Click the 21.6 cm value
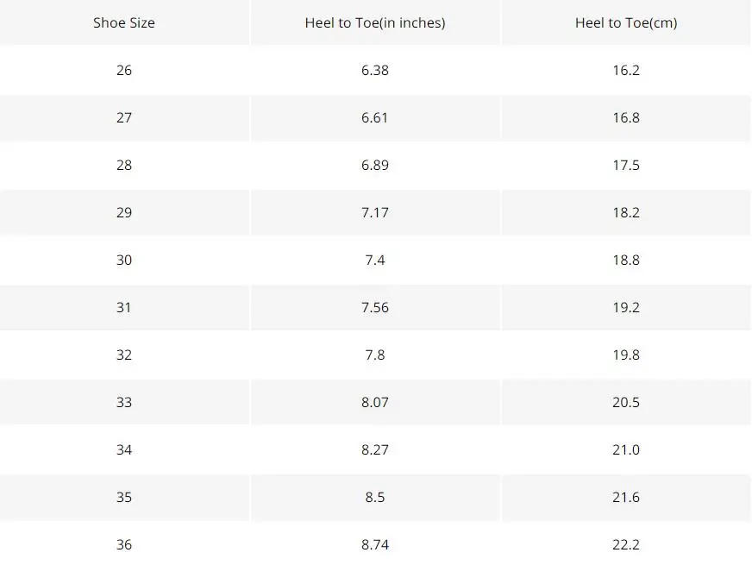The image size is (752, 565). pos(626,498)
